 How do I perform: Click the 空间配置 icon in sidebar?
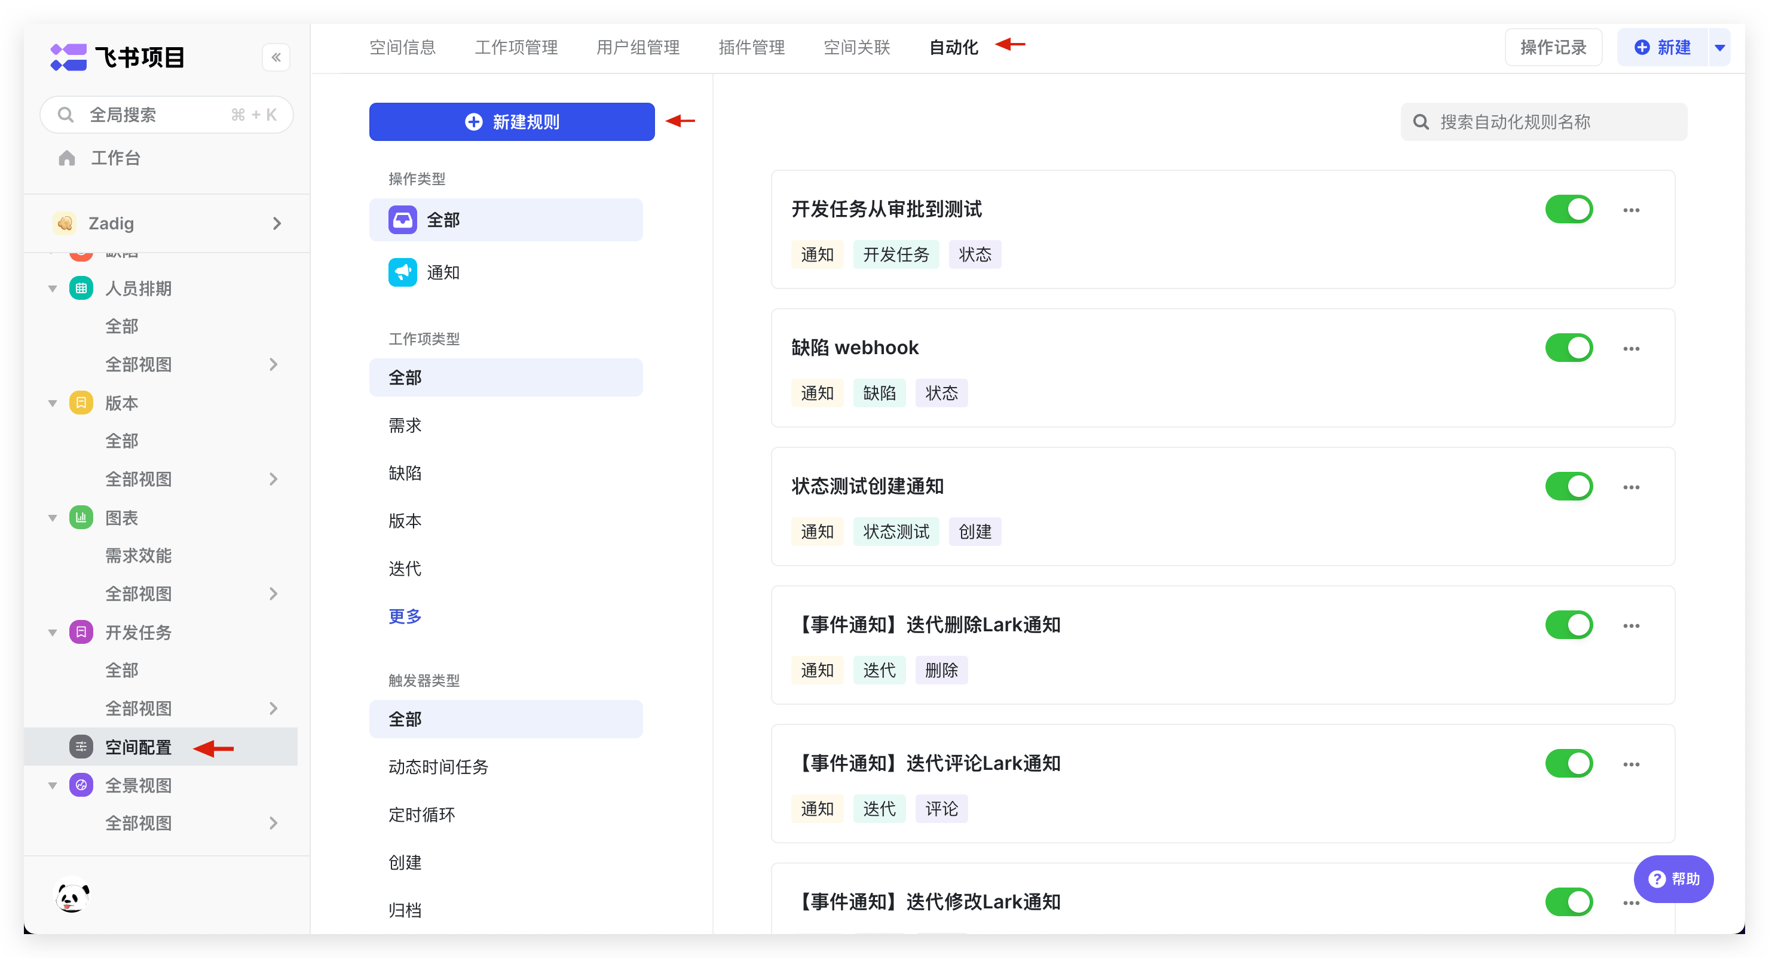pos(81,747)
